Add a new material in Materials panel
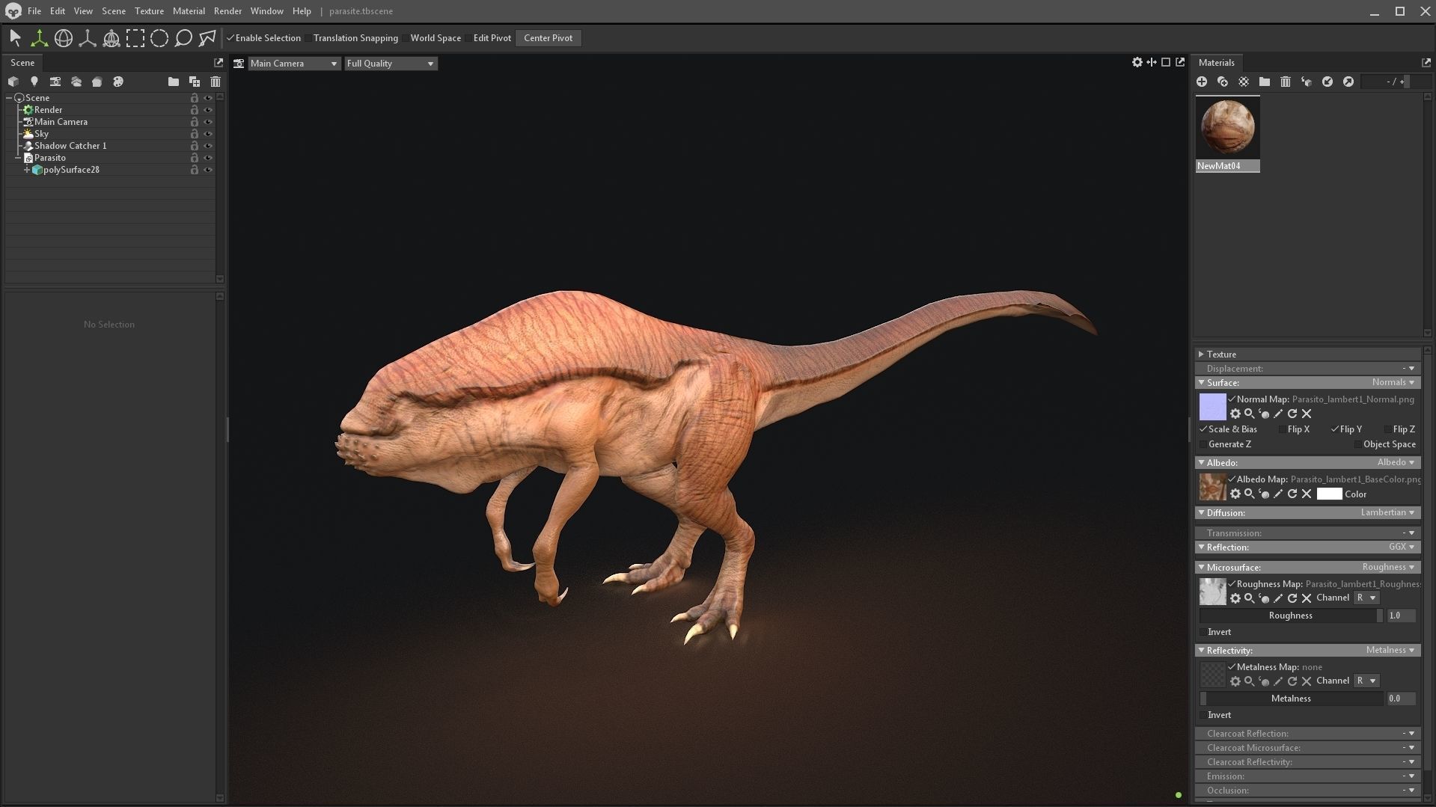Viewport: 1436px width, 807px height. point(1202,82)
